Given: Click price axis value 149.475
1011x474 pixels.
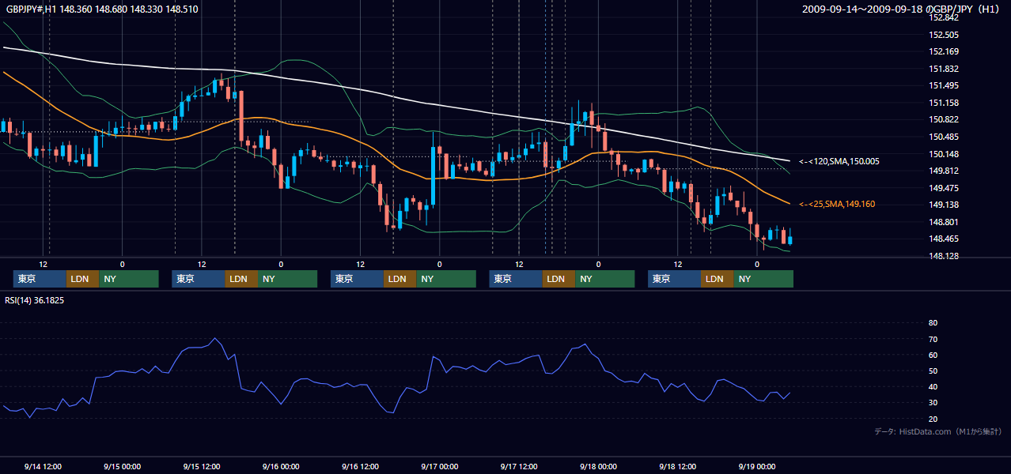Looking at the screenshot, I should pos(944,188).
